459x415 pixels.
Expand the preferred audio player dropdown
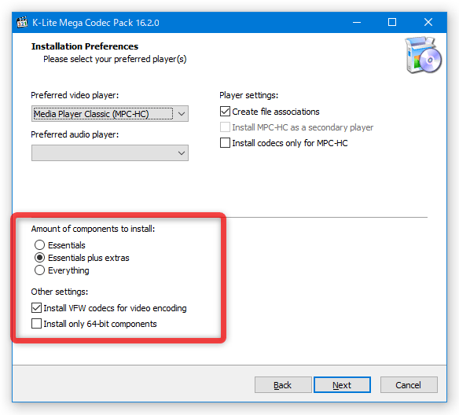(110, 152)
